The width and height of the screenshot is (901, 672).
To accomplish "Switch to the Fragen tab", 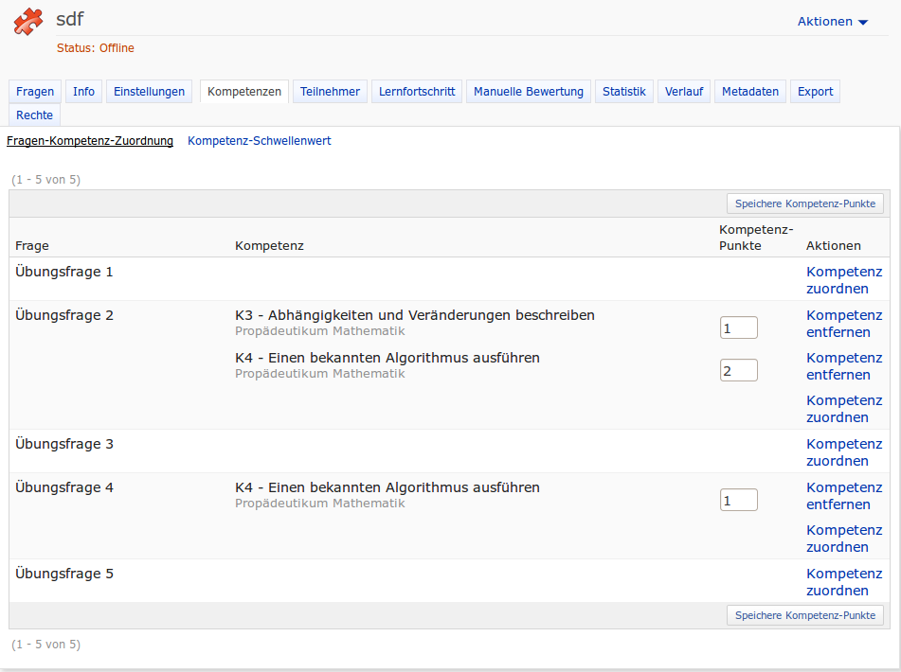I will (x=35, y=92).
